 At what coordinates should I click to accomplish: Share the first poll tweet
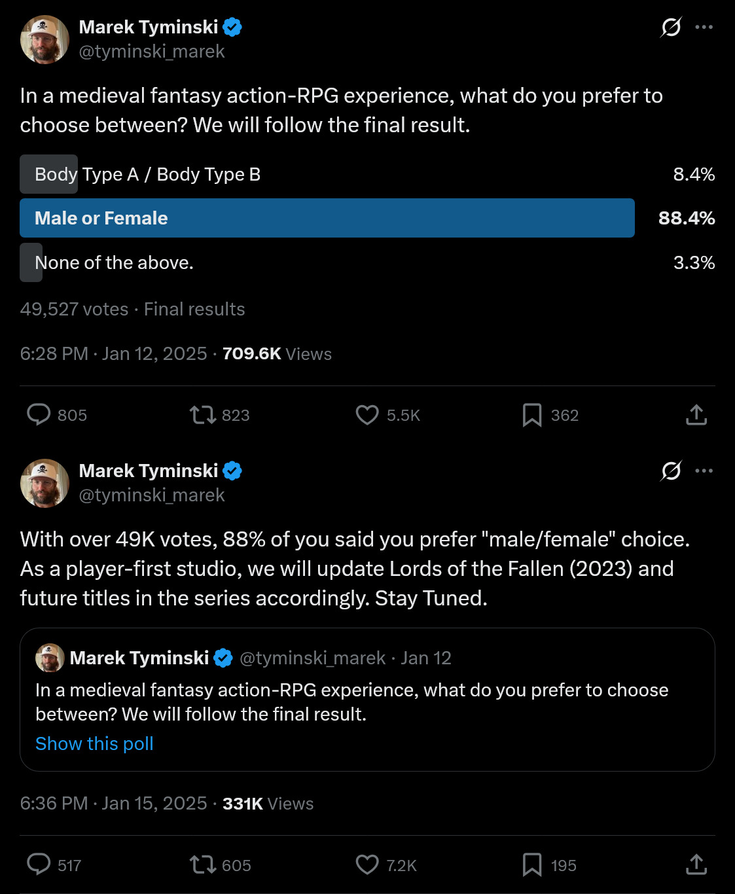pyautogui.click(x=696, y=415)
